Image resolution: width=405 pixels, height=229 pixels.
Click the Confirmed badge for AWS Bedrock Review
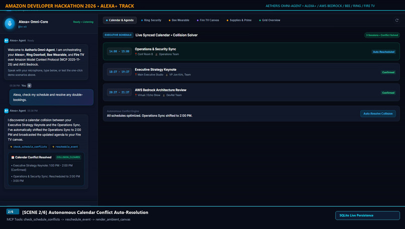[388, 93]
